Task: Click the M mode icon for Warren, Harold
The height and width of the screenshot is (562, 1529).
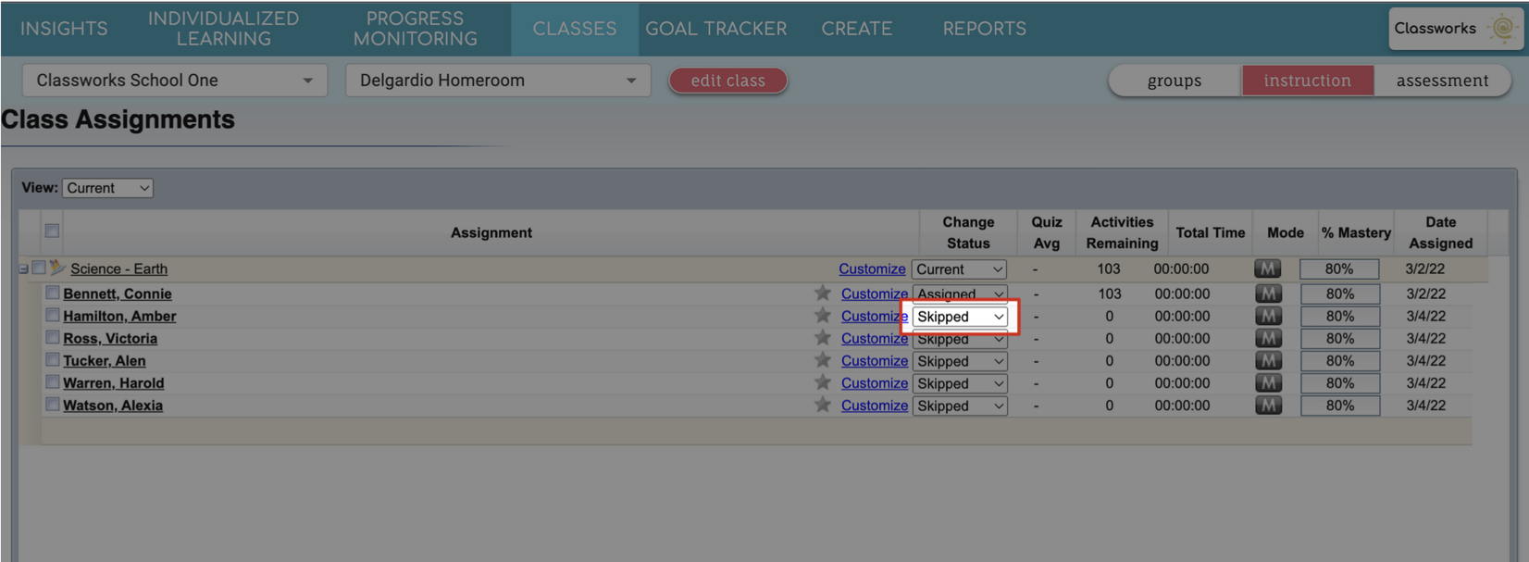Action: point(1268,382)
